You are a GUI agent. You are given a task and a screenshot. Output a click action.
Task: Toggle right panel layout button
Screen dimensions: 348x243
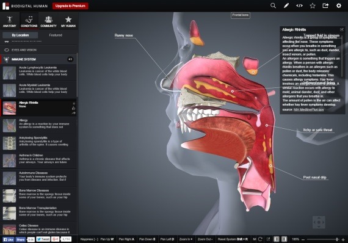pyautogui.click(x=285, y=239)
